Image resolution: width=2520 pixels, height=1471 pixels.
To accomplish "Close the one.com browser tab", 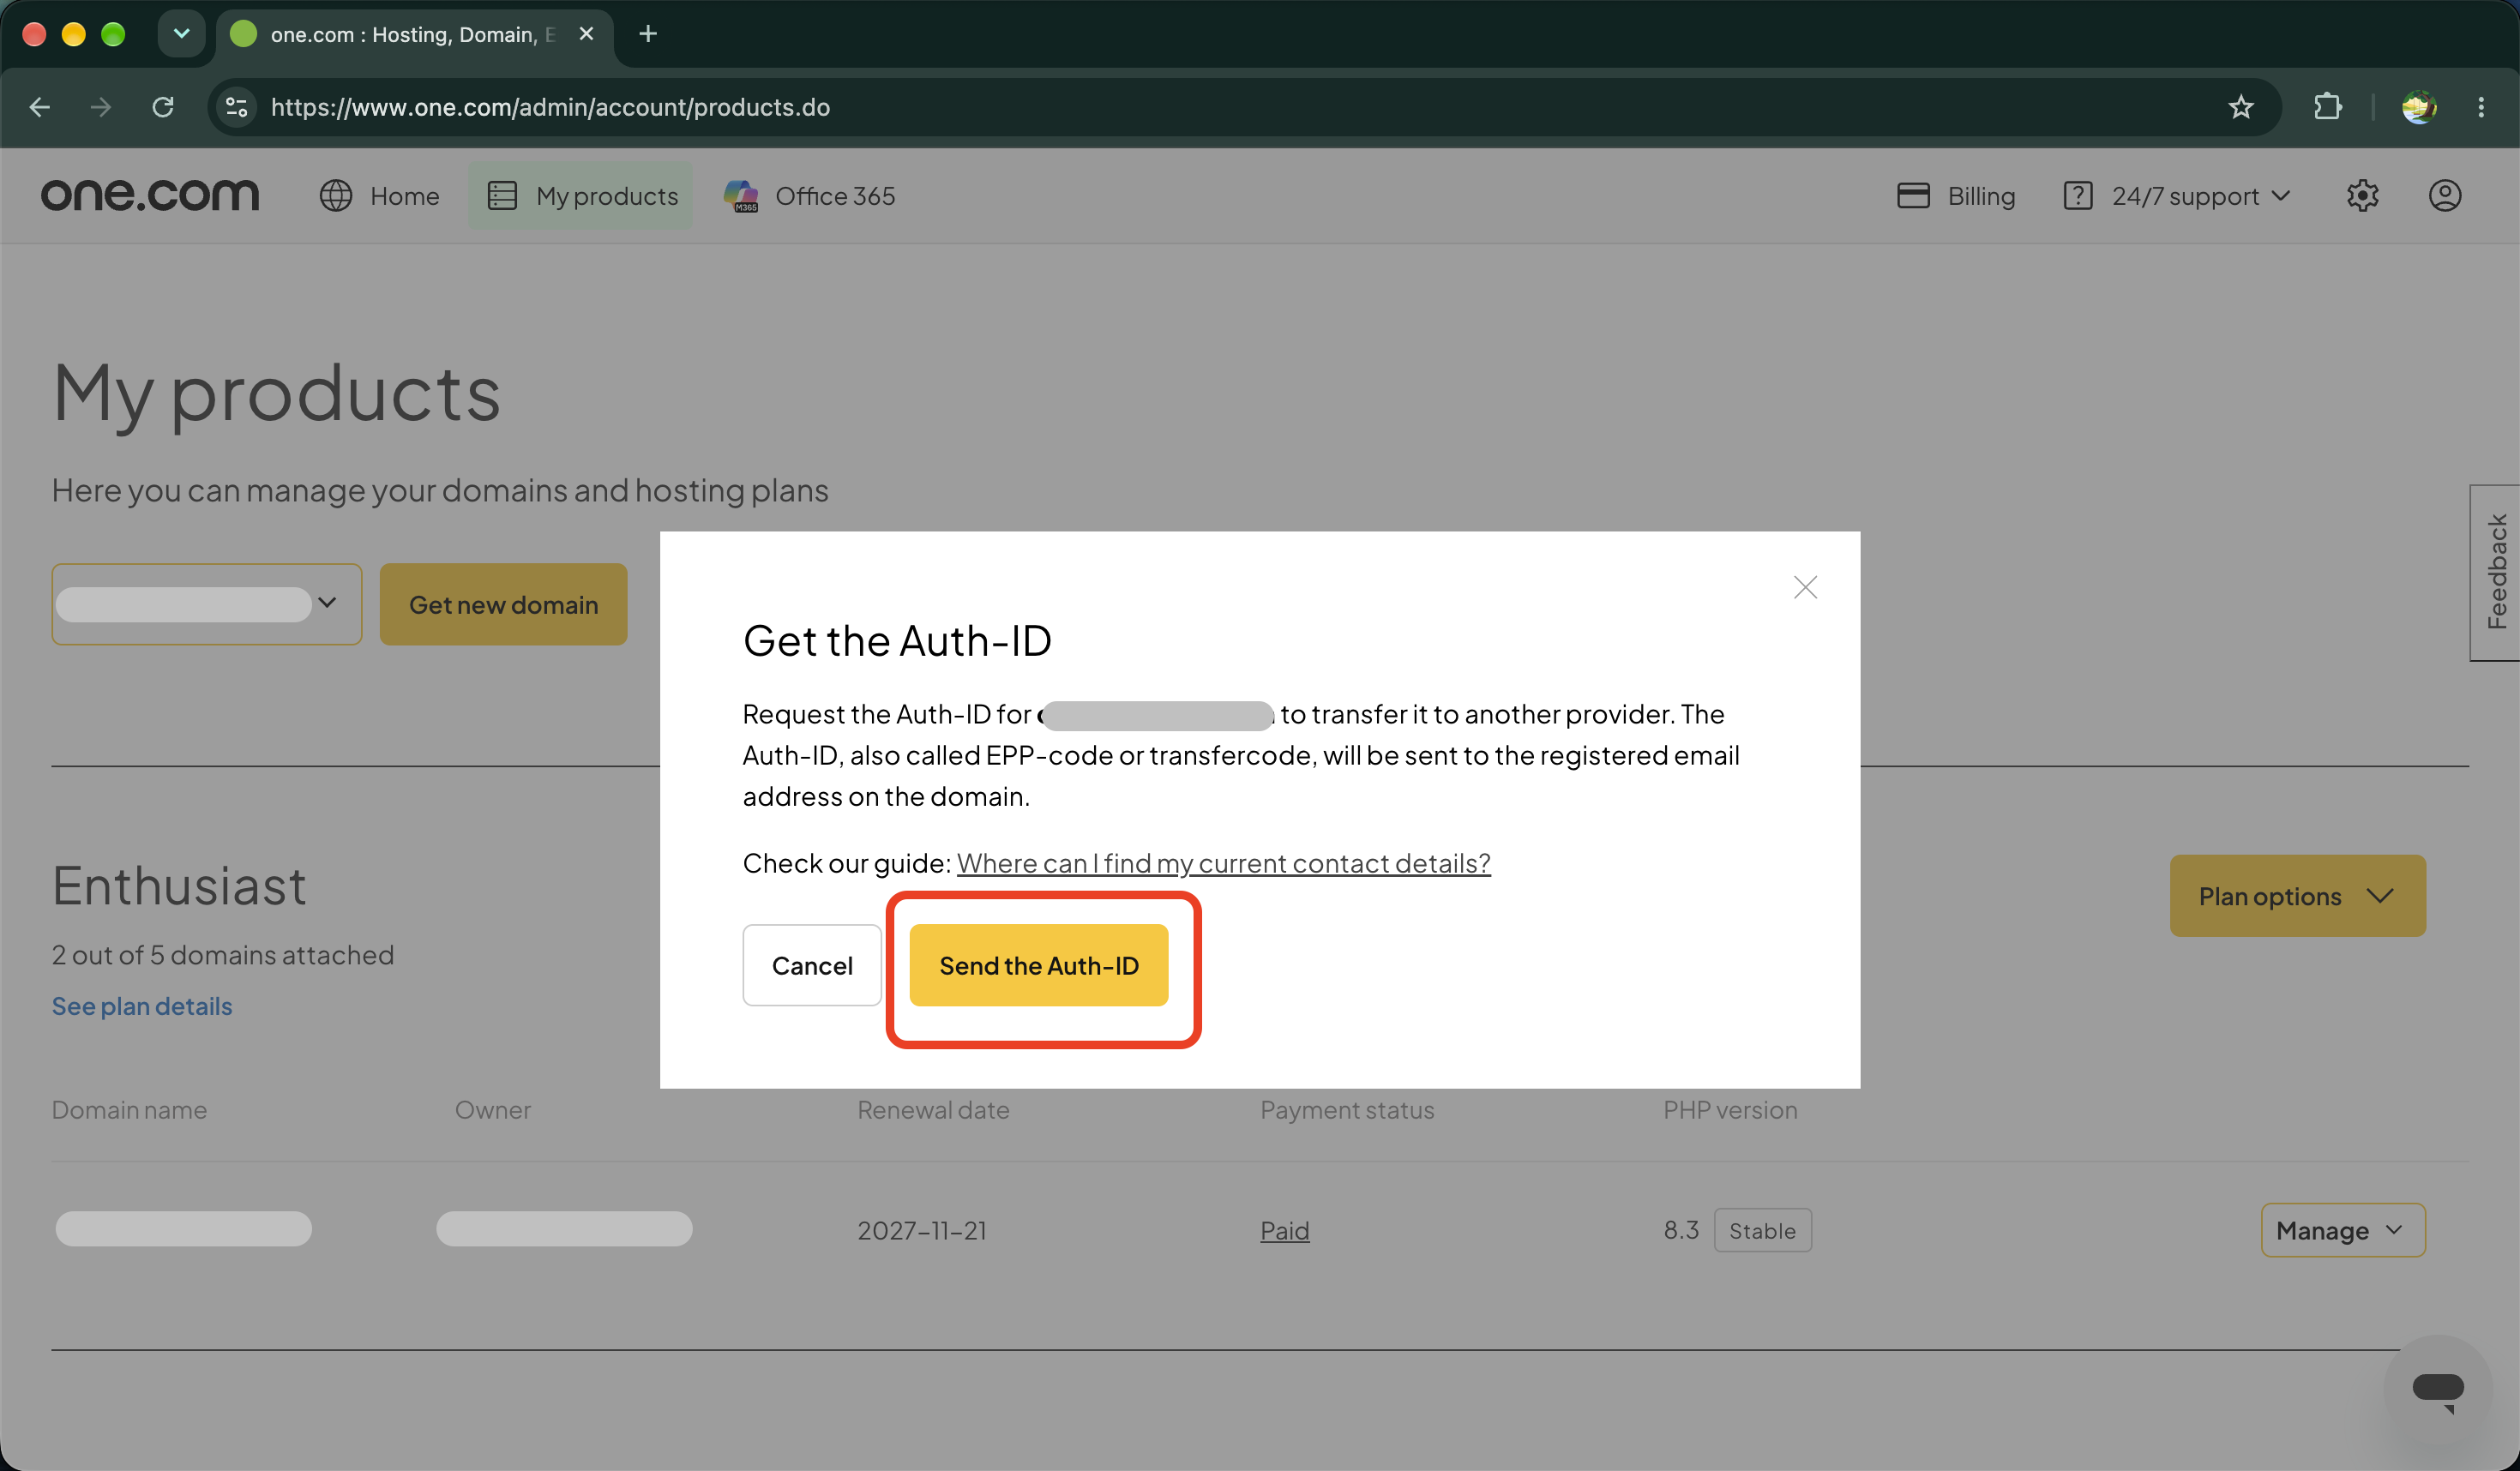I will [x=586, y=34].
